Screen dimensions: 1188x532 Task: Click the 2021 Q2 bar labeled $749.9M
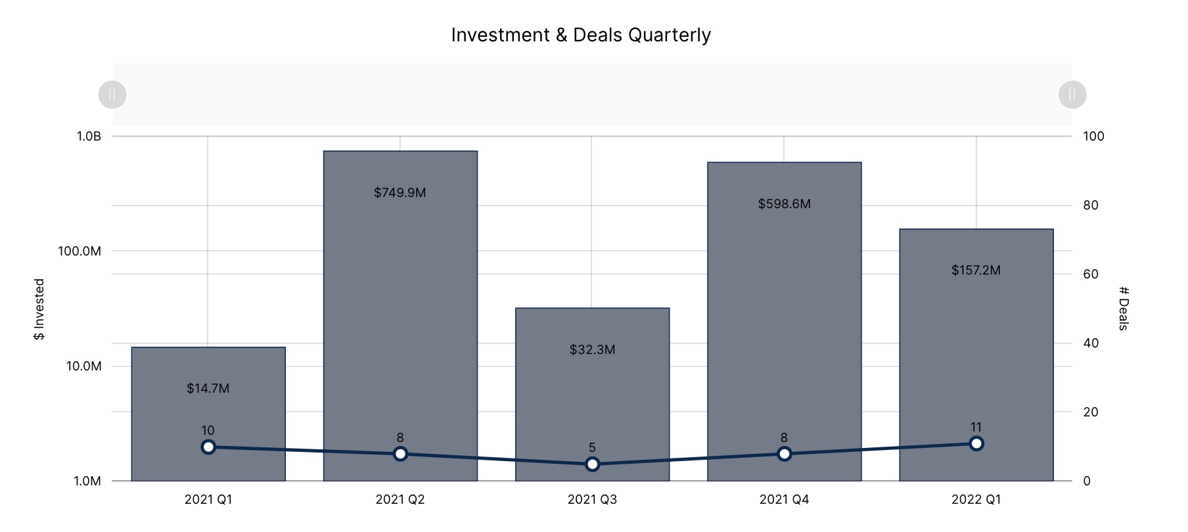(x=400, y=296)
